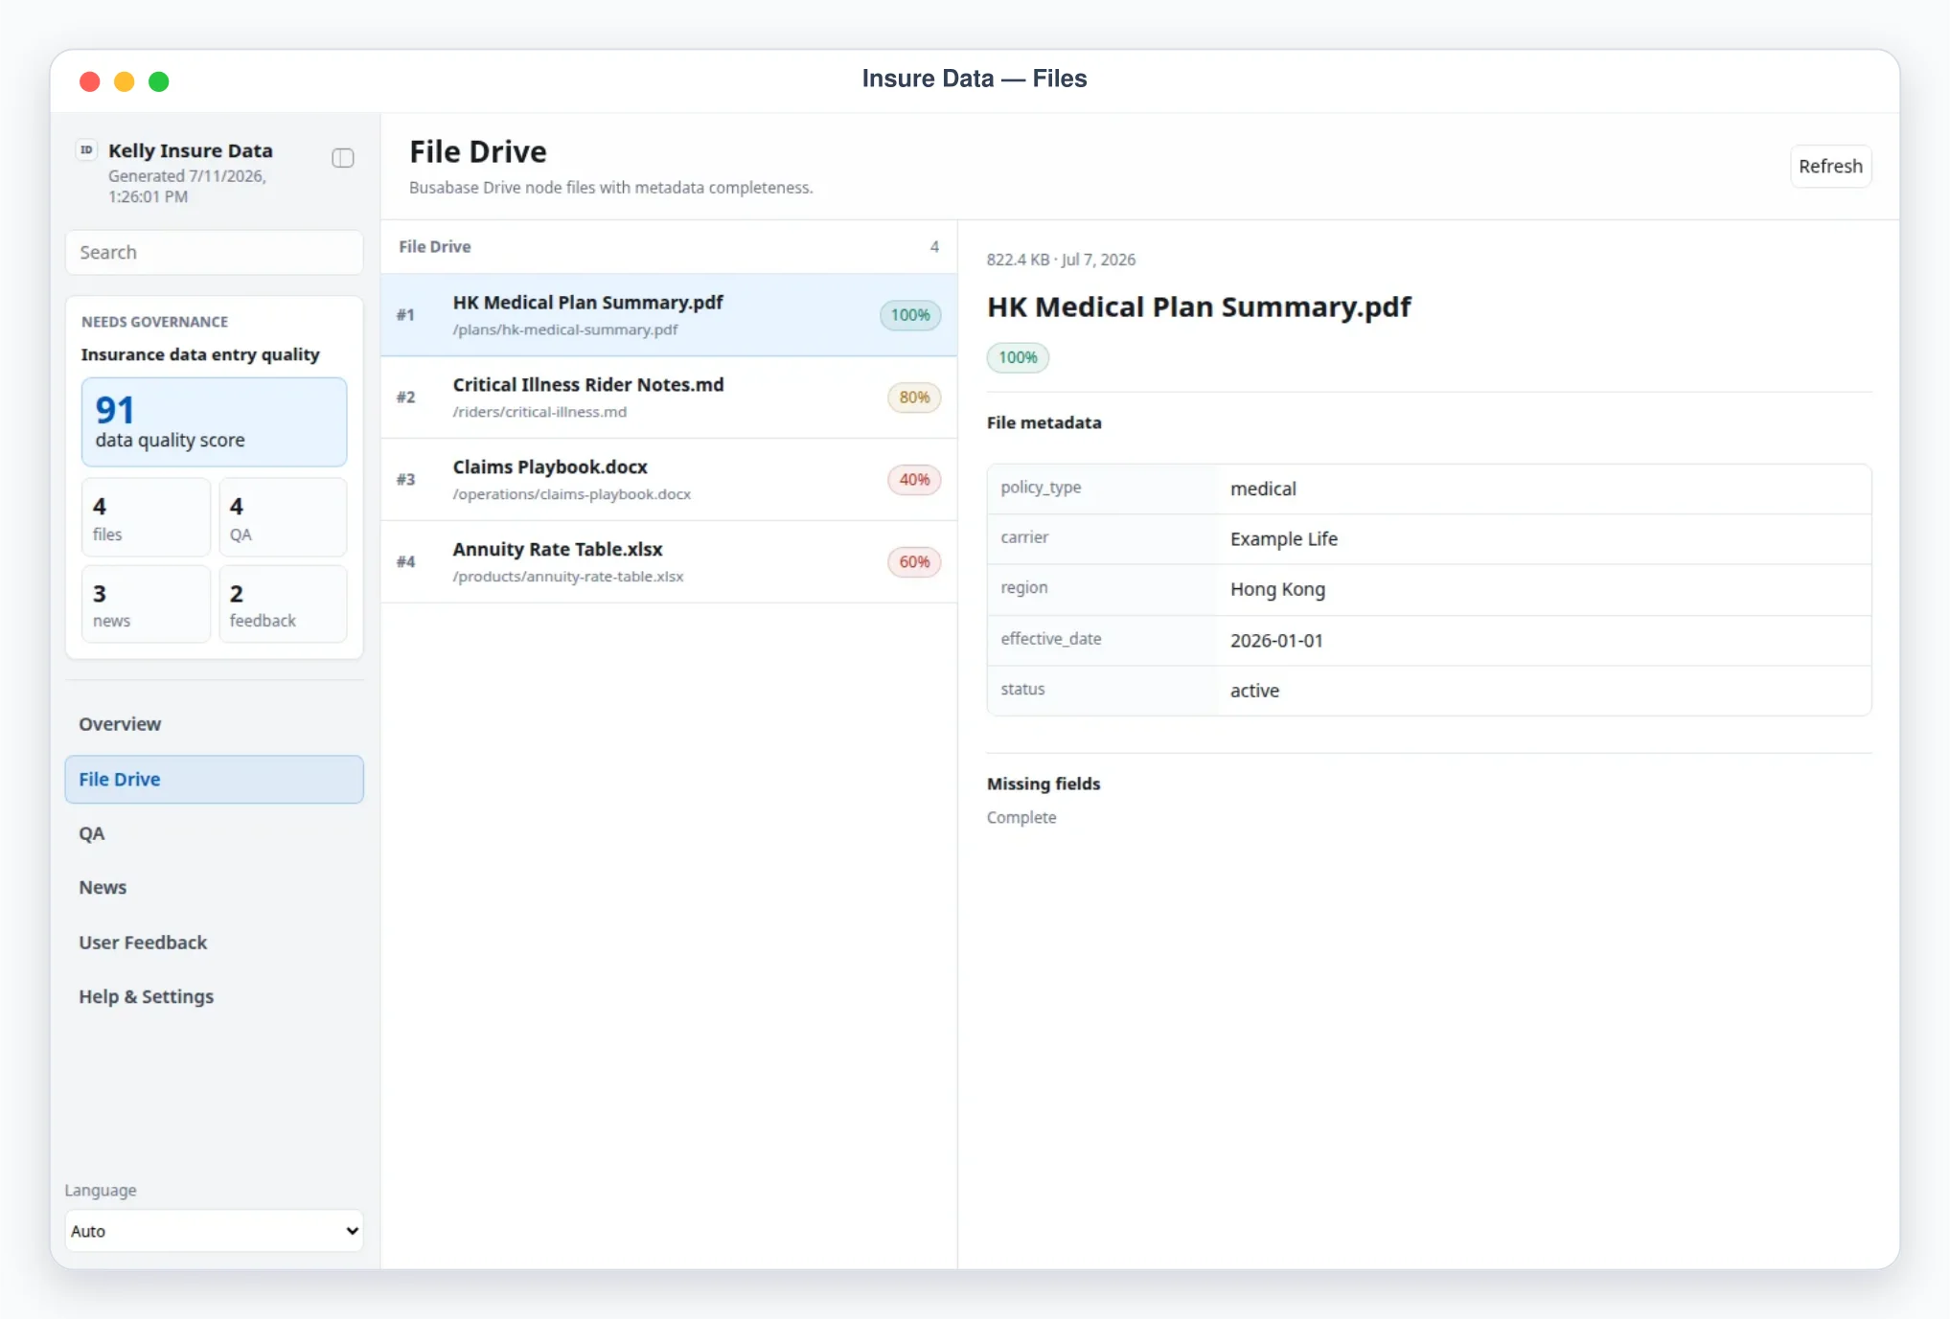Click the /riders/critical-illness.md path
This screenshot has width=1950, height=1319.
point(539,412)
